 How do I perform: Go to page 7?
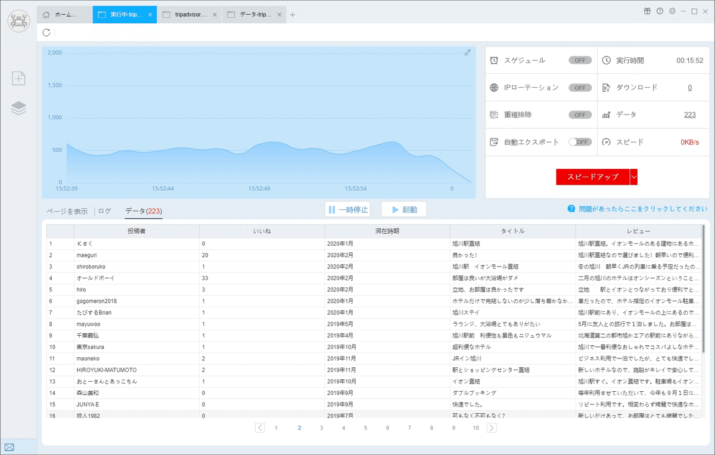(x=409, y=428)
